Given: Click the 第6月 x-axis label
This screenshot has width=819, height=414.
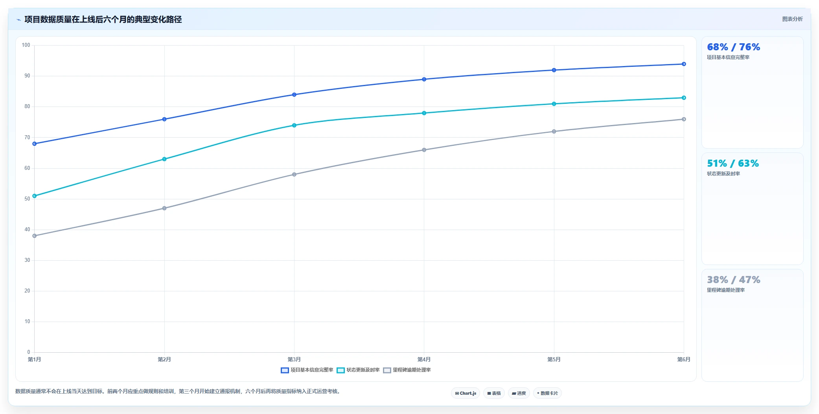Looking at the screenshot, I should tap(684, 359).
